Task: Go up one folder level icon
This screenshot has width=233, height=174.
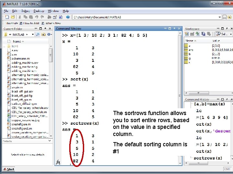Action: coord(230,17)
